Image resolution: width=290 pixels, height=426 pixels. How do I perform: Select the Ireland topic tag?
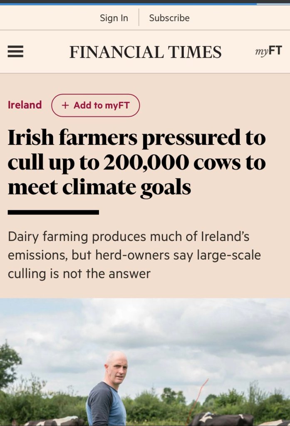pos(25,105)
